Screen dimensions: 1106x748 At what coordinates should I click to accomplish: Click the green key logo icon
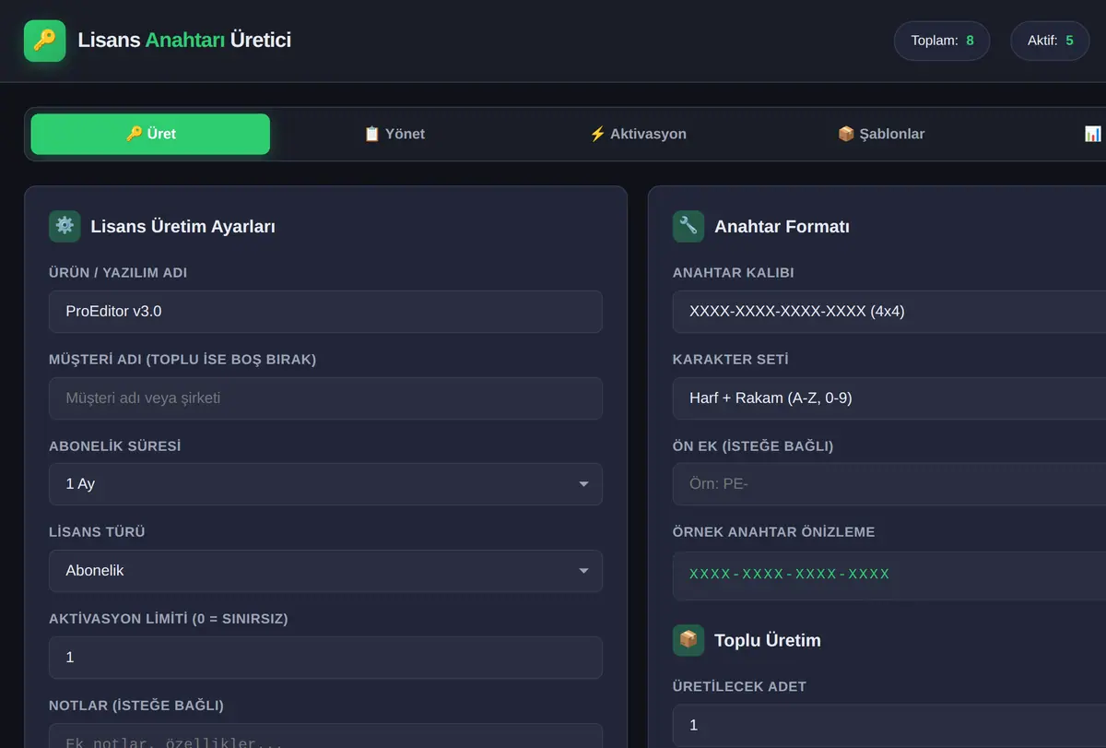44,41
